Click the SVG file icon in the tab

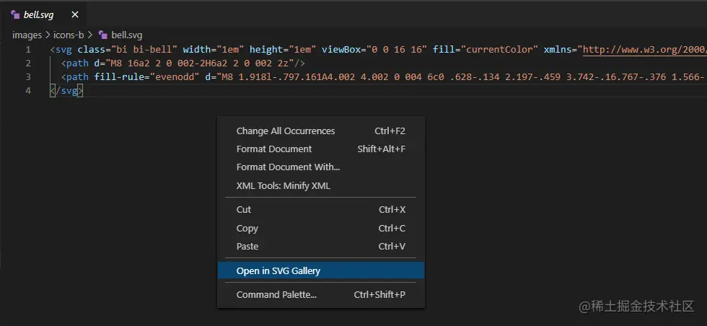[x=15, y=14]
